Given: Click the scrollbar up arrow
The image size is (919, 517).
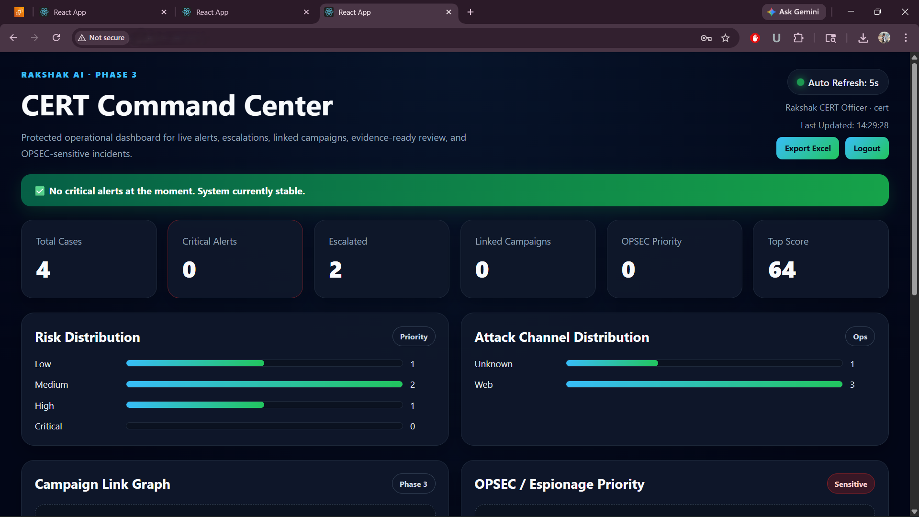Looking at the screenshot, I should click(x=914, y=57).
